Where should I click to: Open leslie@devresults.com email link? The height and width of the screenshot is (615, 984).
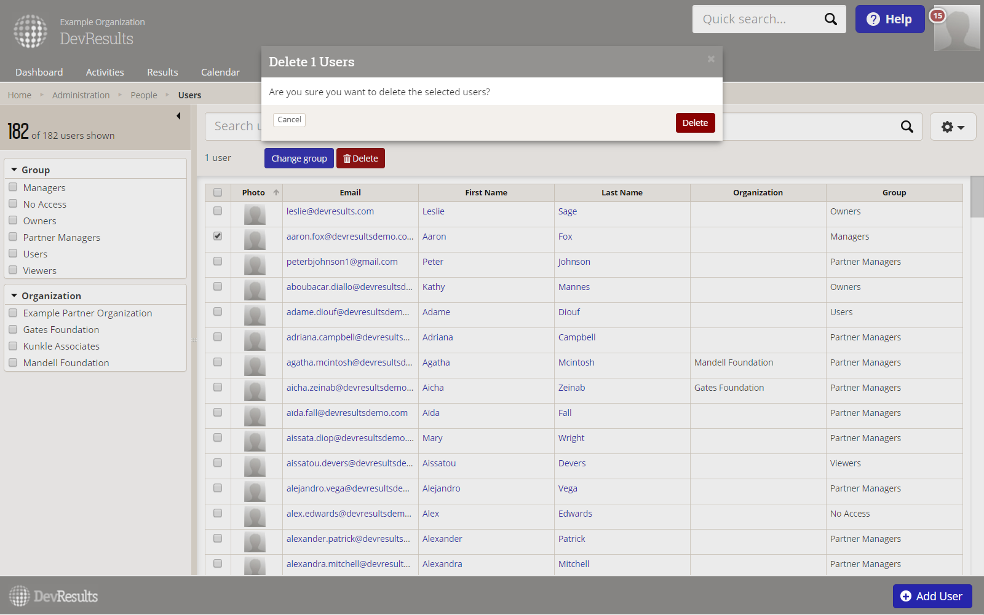point(330,211)
